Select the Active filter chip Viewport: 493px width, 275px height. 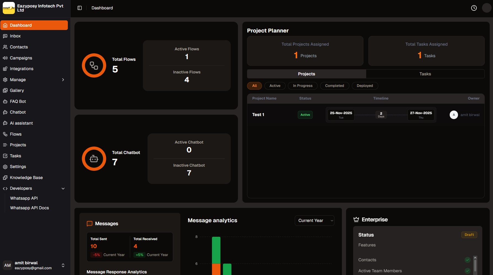tap(275, 86)
